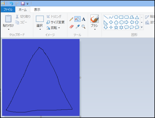Choose the Right arrow shape
This screenshot has width=155, height=118.
tap(126, 22)
